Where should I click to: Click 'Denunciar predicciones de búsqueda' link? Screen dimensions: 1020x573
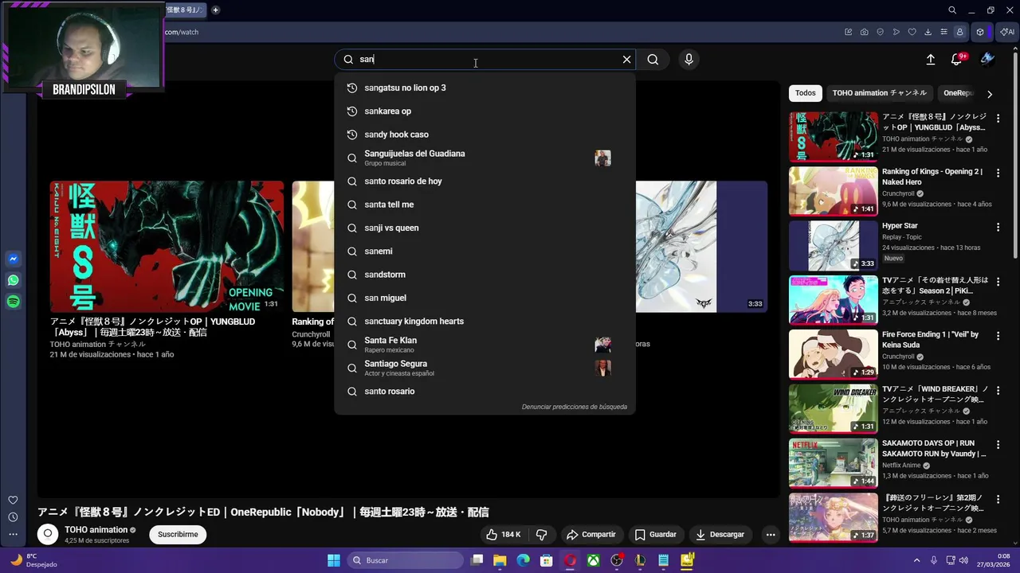click(x=574, y=407)
